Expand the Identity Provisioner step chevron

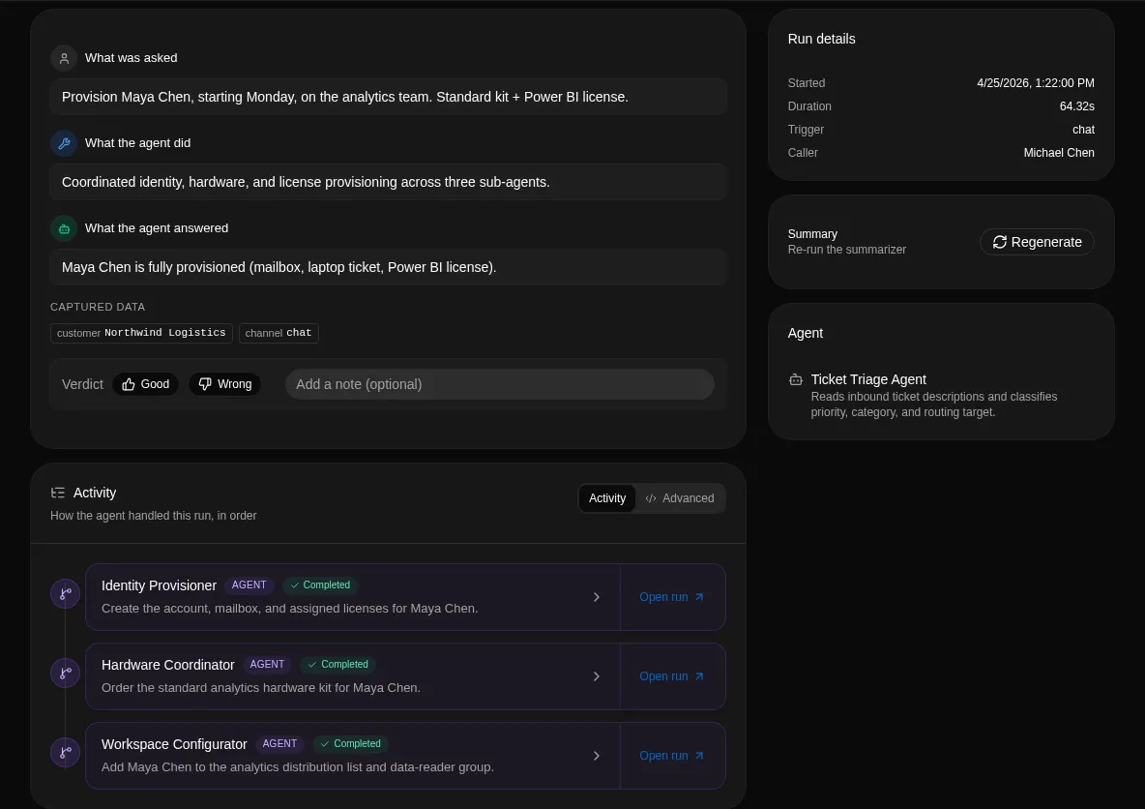tap(597, 597)
